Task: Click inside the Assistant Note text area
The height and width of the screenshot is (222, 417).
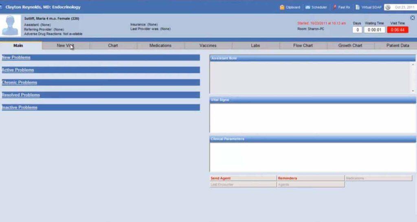Action: (310, 77)
